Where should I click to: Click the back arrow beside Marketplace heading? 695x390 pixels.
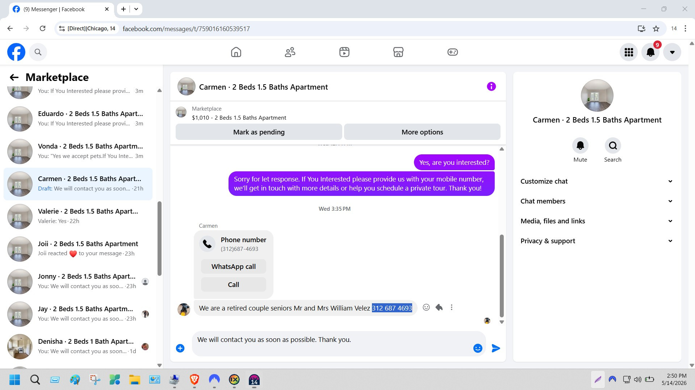click(14, 77)
